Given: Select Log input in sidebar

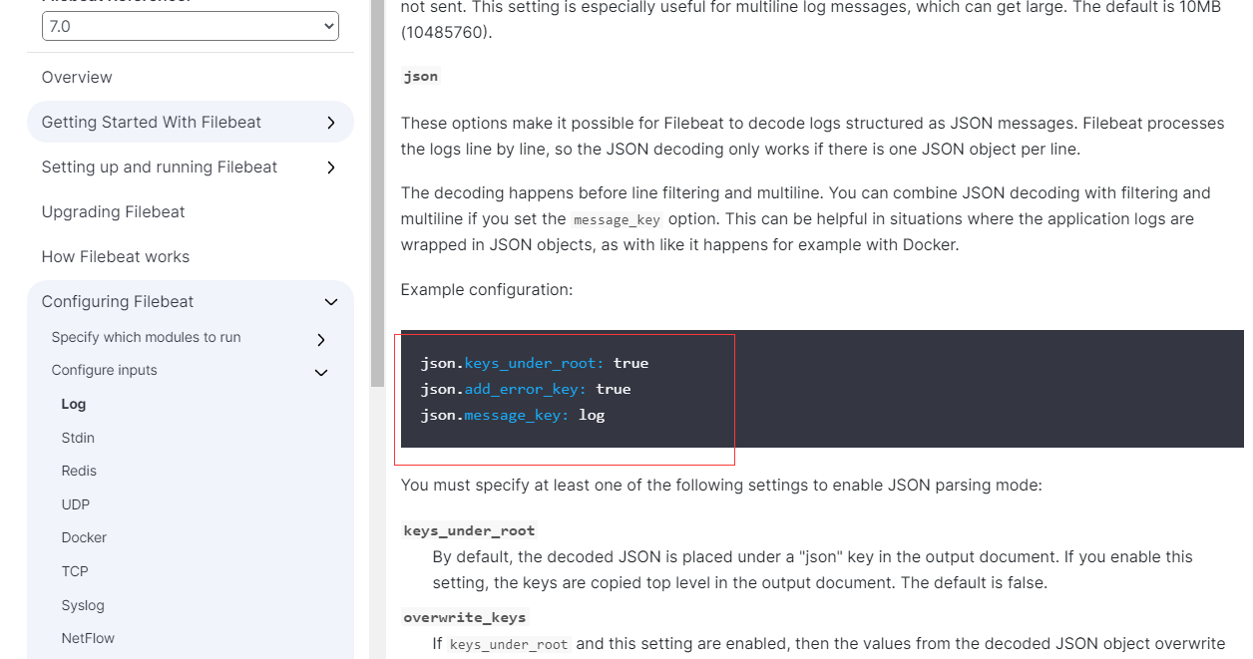Looking at the screenshot, I should coord(74,404).
